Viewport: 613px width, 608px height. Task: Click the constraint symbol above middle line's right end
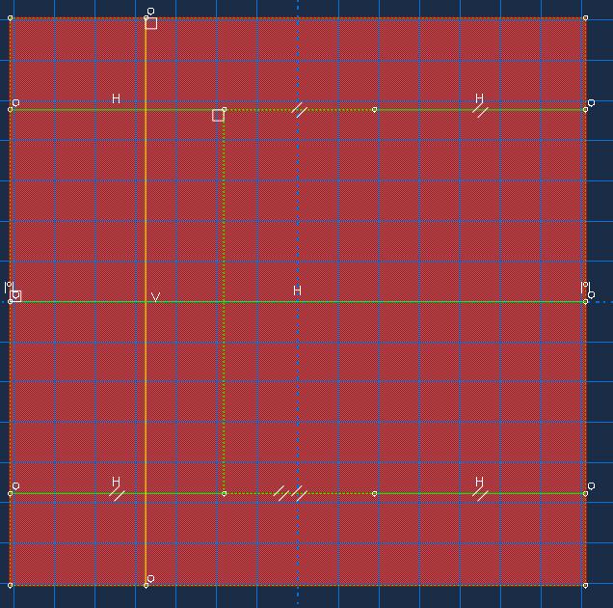[585, 287]
